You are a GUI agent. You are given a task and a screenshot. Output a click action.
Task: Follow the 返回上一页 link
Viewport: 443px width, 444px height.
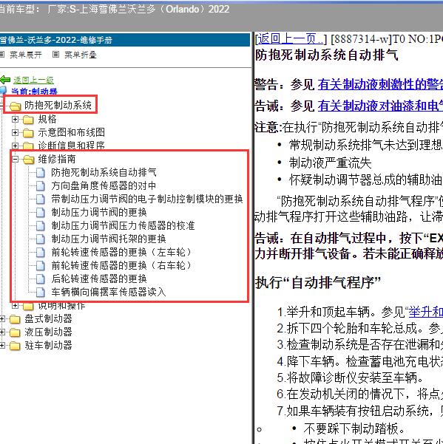pos(291,39)
